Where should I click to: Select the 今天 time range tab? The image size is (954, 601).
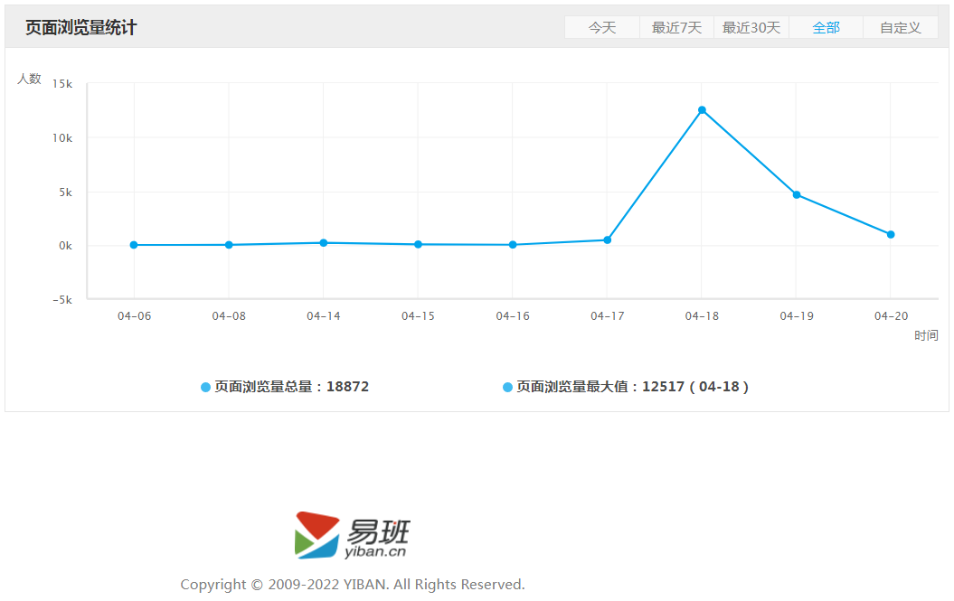(x=602, y=28)
